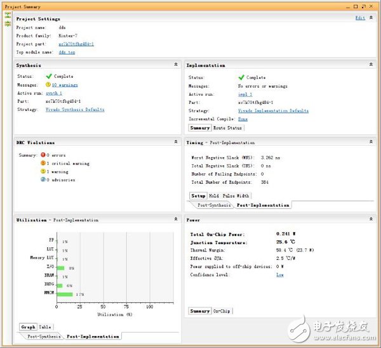Viewport: 381px width, 348px height.
Task: Click the warning icon beside 10 warnings
Action: coord(48,84)
